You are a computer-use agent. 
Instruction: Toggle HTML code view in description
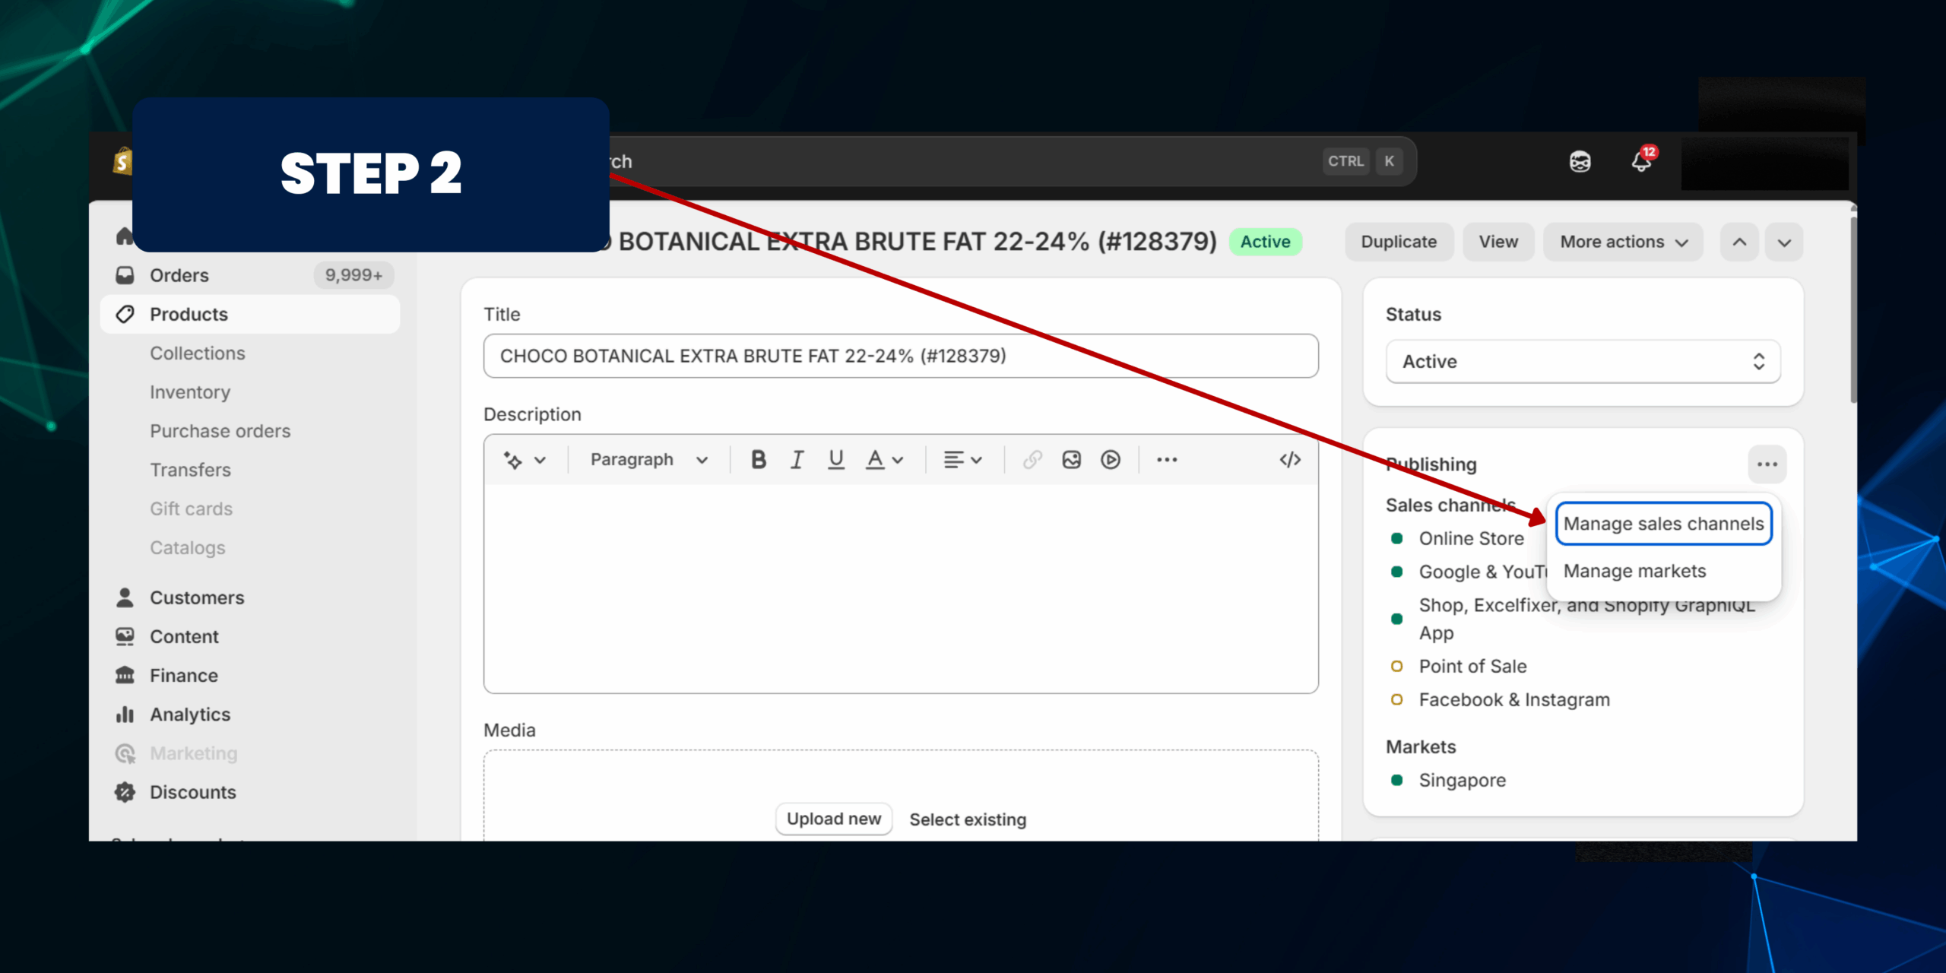click(x=1289, y=460)
